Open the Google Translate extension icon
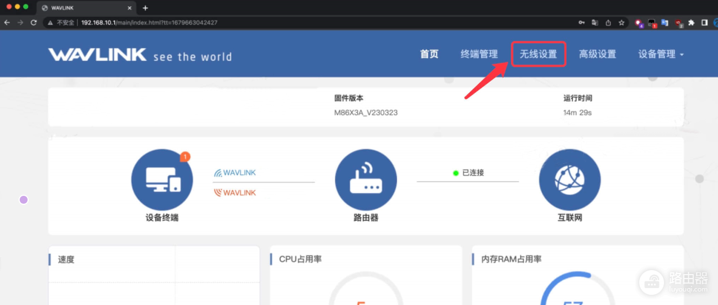This screenshot has width=718, height=305. click(665, 23)
